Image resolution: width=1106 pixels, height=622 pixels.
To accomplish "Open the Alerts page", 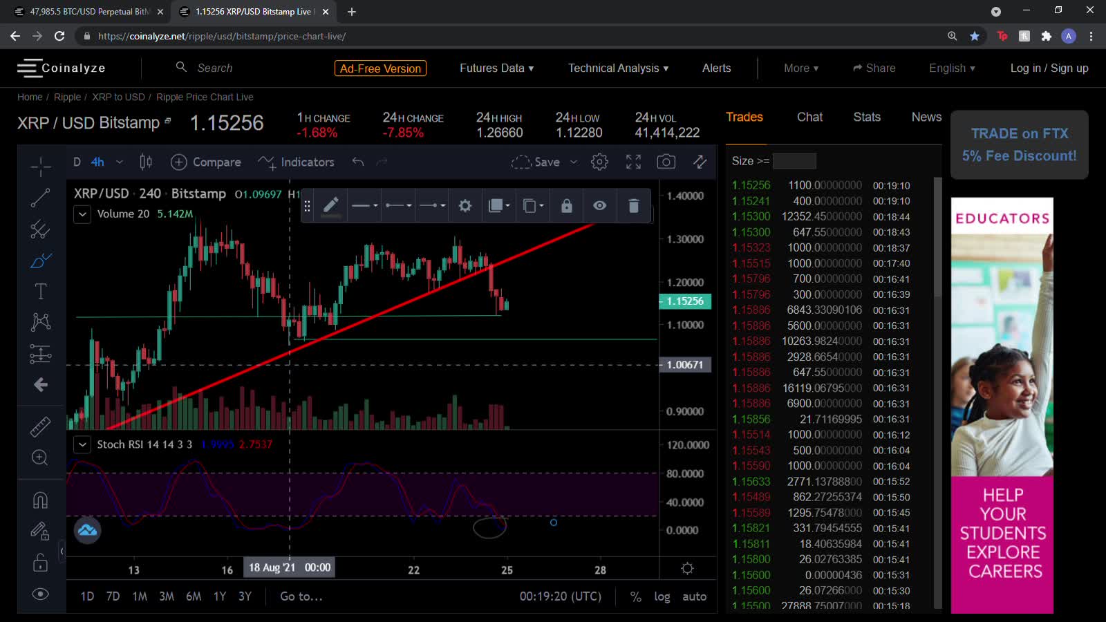I will [x=716, y=68].
